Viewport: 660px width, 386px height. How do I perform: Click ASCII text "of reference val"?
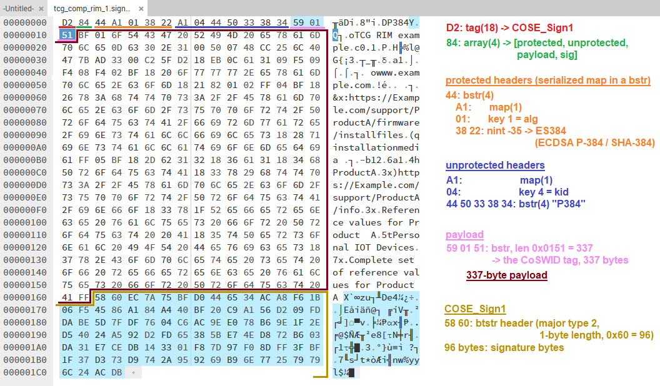(x=376, y=272)
